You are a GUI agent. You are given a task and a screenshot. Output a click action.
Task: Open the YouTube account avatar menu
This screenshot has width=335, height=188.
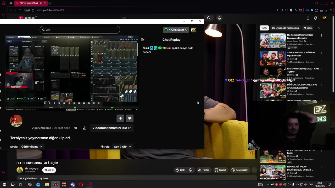point(325,18)
